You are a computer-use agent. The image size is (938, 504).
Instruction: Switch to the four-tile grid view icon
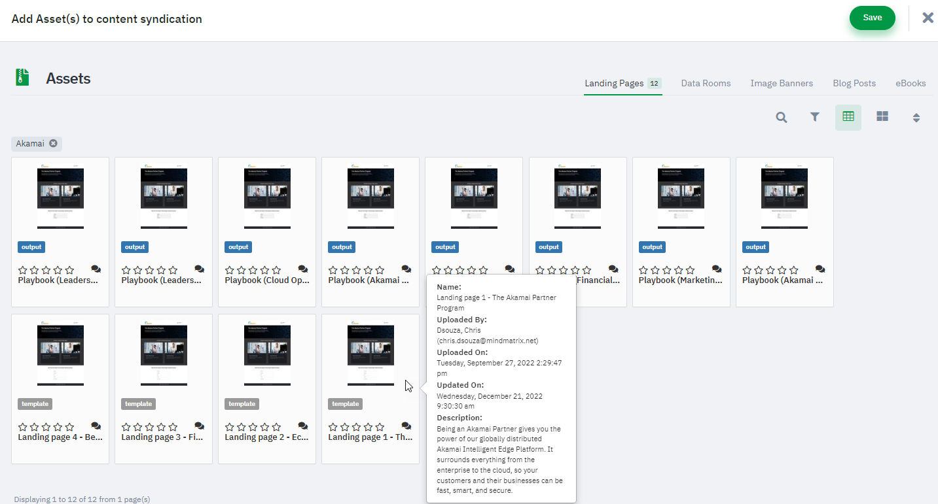tap(882, 117)
